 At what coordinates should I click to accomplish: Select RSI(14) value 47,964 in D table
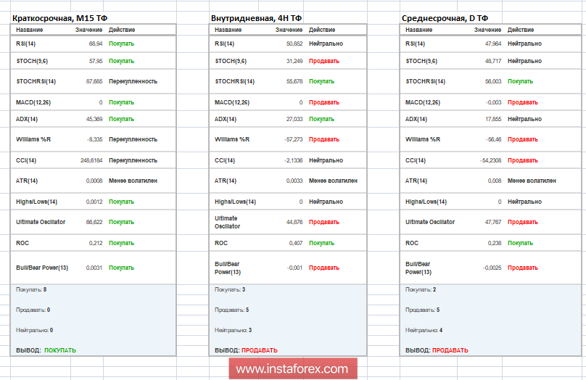pyautogui.click(x=493, y=44)
